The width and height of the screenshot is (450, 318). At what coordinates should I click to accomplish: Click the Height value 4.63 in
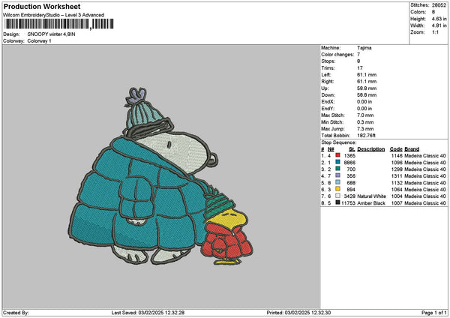[439, 19]
